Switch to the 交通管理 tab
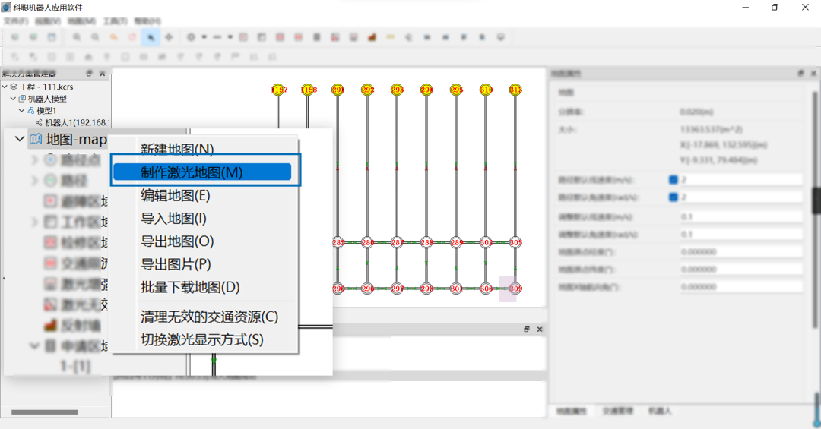Screen dimensions: 821x429 [x=617, y=411]
